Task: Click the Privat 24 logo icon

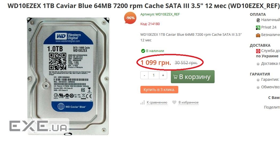Action: (258, 27)
